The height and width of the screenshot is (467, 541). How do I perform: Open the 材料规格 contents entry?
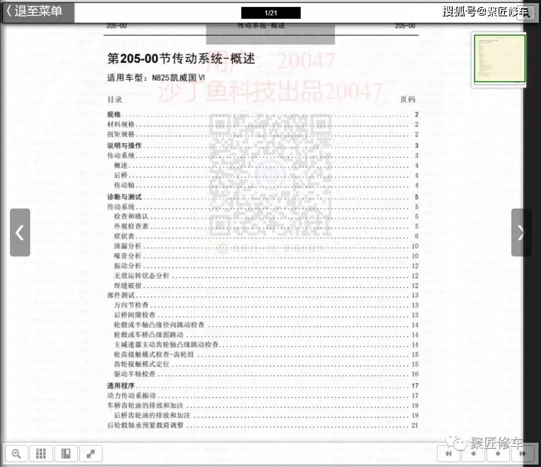tap(262, 124)
